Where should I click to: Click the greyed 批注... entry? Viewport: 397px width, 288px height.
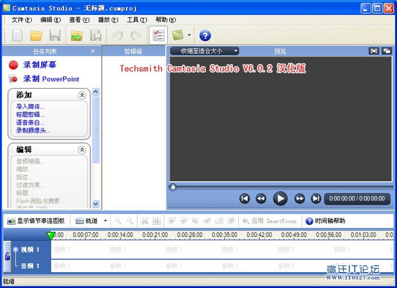(24, 177)
